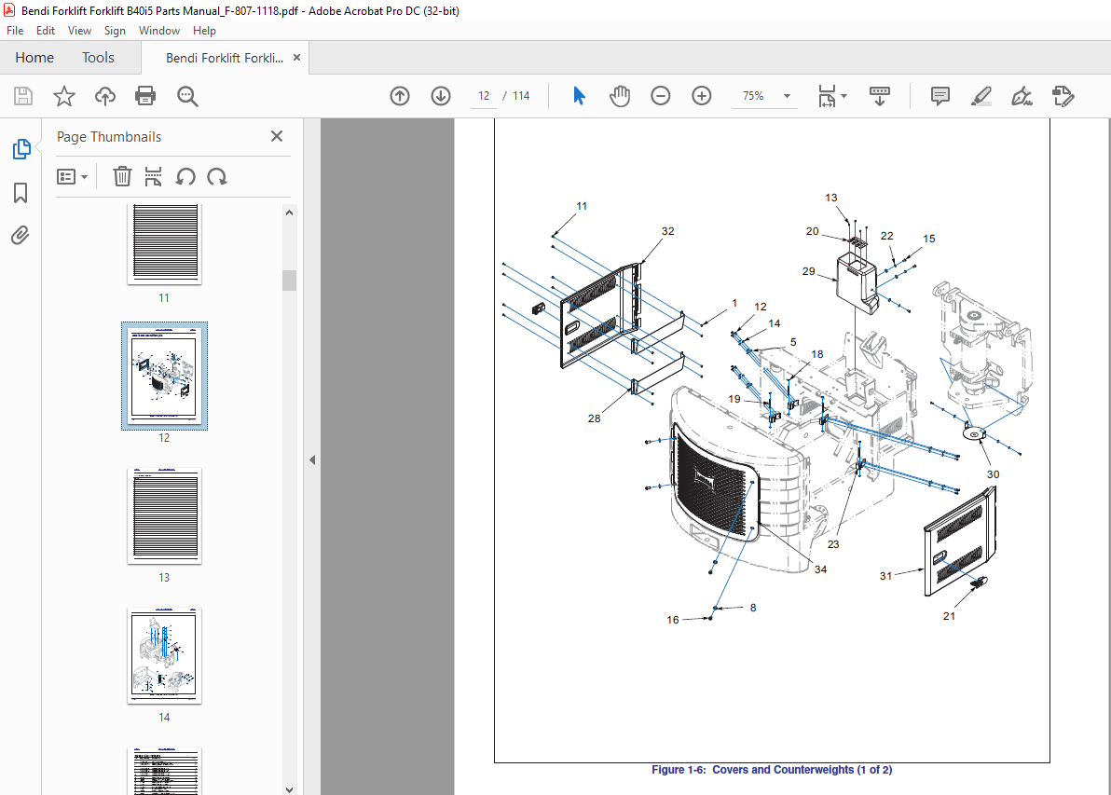Click part label 31 in diagram
Screen dimensions: 1111x795
pyautogui.click(x=885, y=575)
